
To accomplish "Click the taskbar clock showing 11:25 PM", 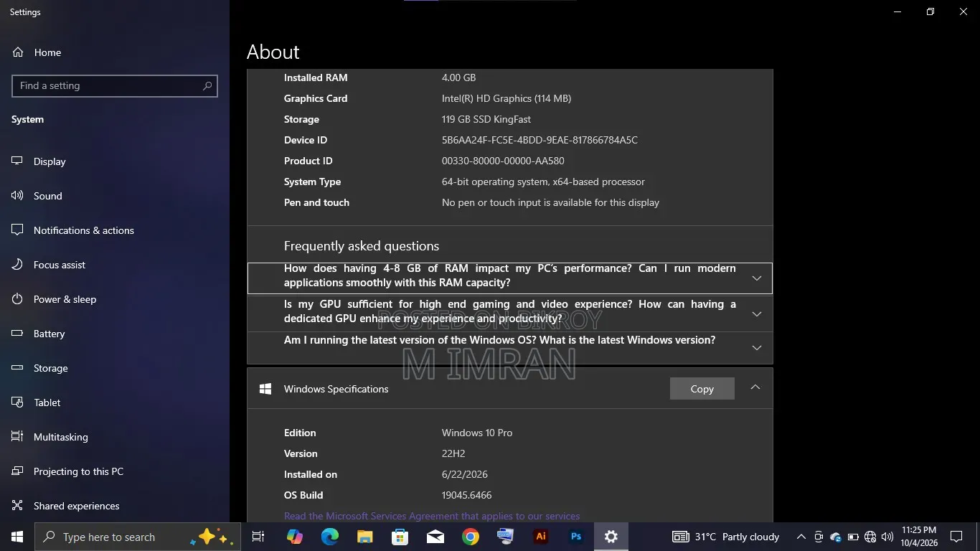I will tap(919, 537).
